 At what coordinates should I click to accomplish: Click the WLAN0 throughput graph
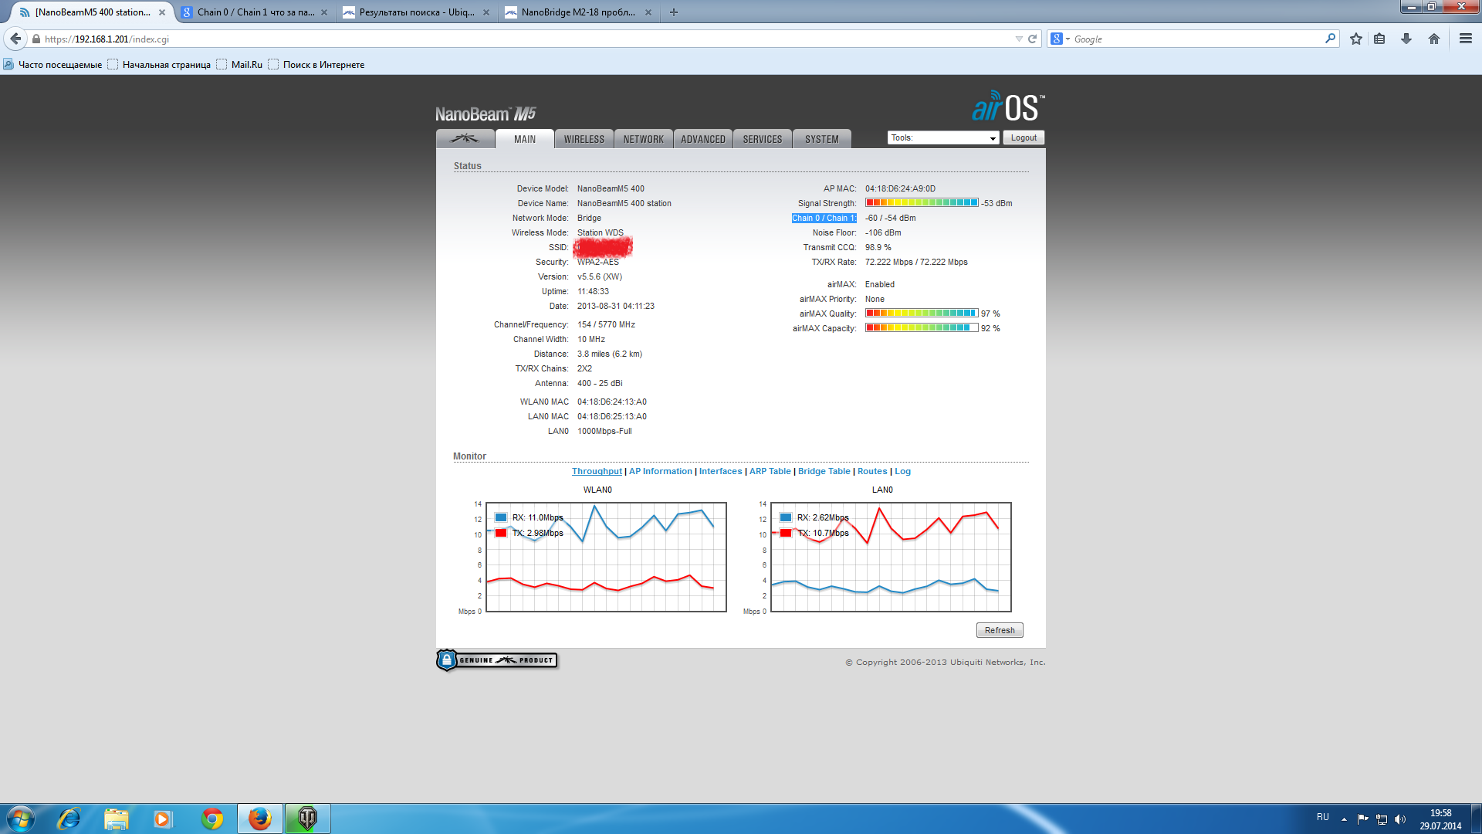pos(606,557)
